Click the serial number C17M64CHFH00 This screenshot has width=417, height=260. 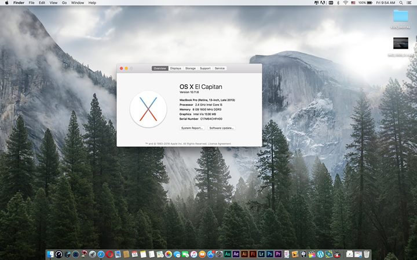tap(211, 119)
